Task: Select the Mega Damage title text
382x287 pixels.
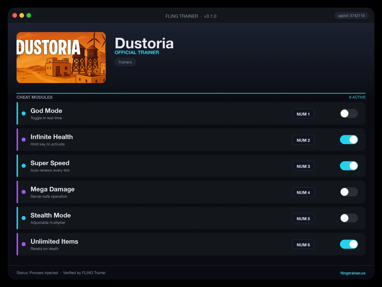Action: point(53,189)
